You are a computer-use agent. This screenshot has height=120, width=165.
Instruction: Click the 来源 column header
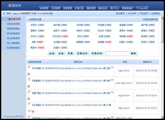(x=125, y=62)
